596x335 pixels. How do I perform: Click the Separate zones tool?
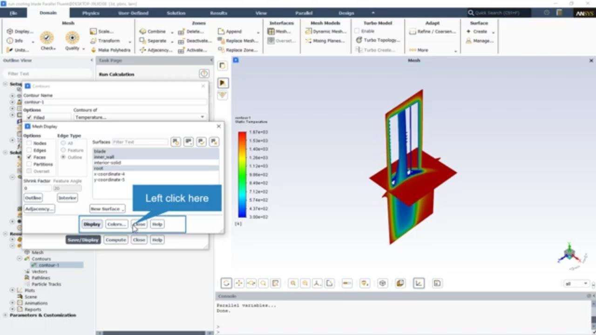click(153, 41)
